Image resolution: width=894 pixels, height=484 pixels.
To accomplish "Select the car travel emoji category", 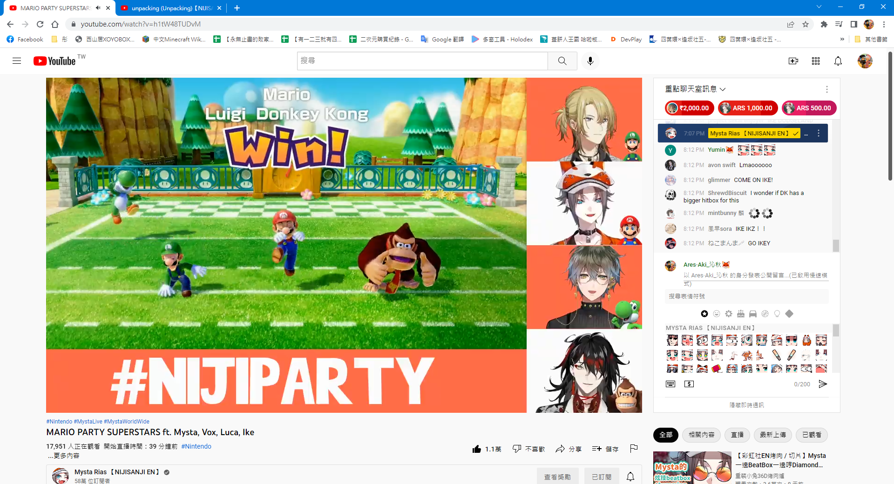I will (753, 314).
